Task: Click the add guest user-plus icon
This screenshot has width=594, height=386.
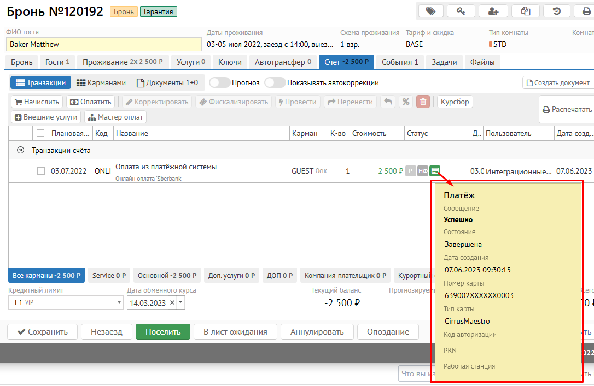Action: click(493, 11)
